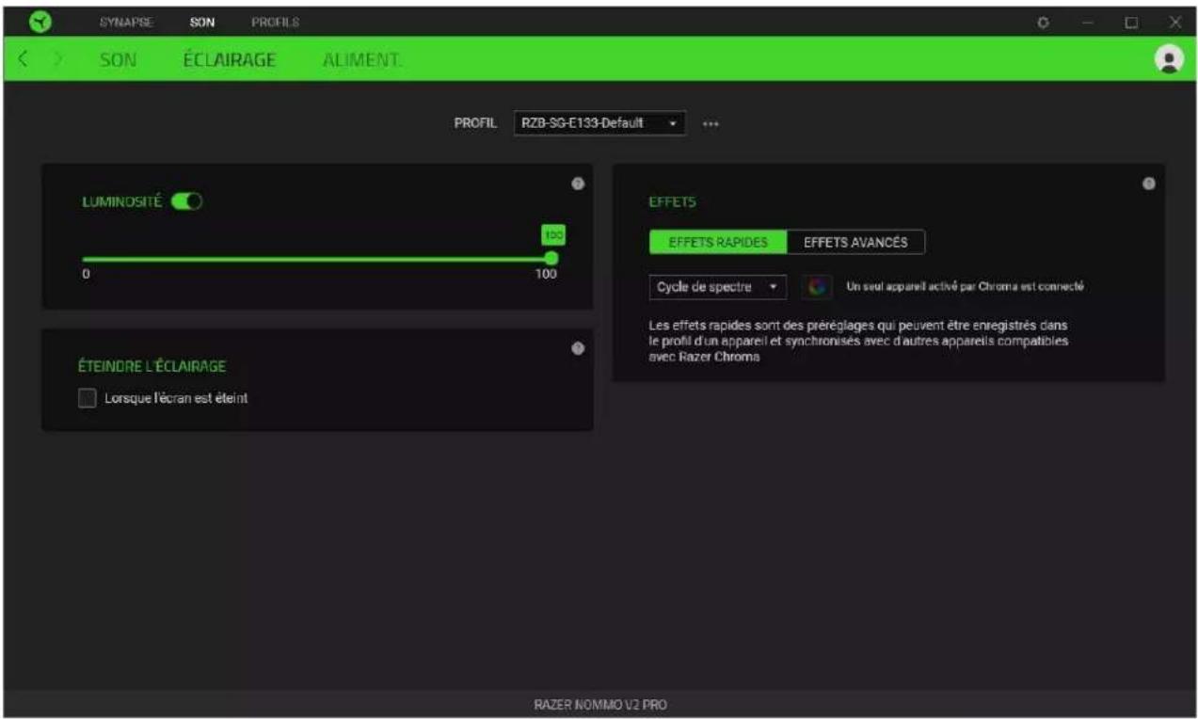Viewport: 1198px width, 719px height.
Task: Click the brightness slider handle
Action: click(551, 259)
